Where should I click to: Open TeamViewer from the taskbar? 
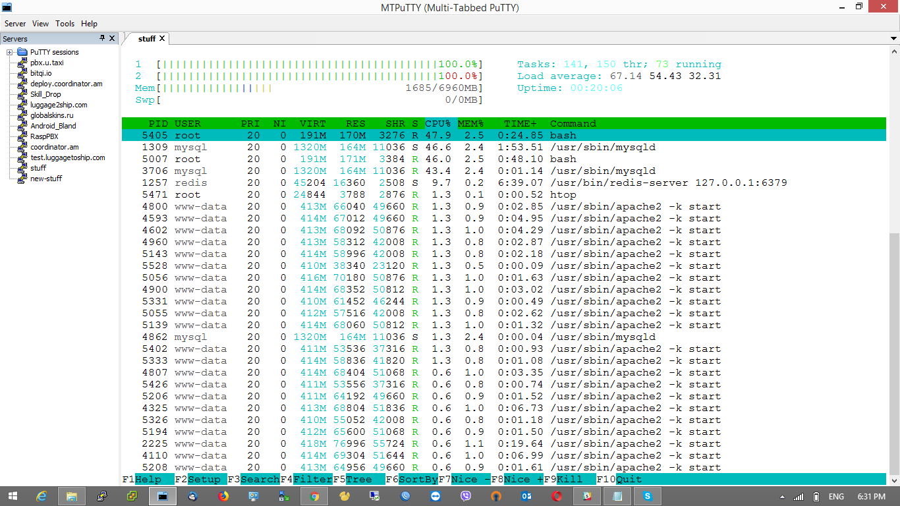click(x=436, y=496)
